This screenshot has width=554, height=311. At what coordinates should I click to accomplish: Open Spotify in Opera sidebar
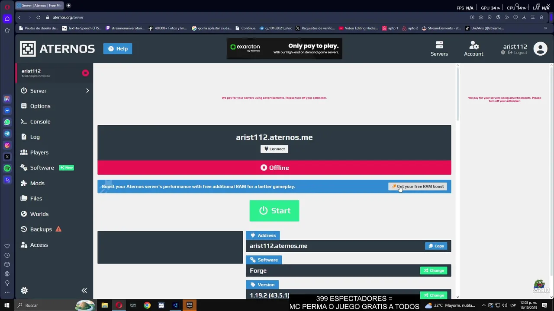tap(7, 168)
